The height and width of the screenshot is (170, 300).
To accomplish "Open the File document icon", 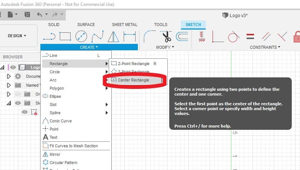I will coord(10,15).
